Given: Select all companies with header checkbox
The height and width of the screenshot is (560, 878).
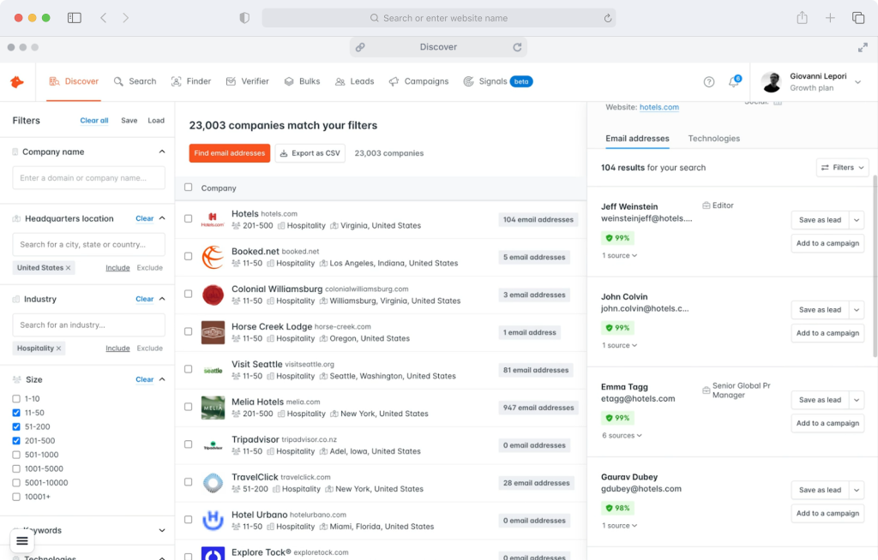Looking at the screenshot, I should coord(188,188).
